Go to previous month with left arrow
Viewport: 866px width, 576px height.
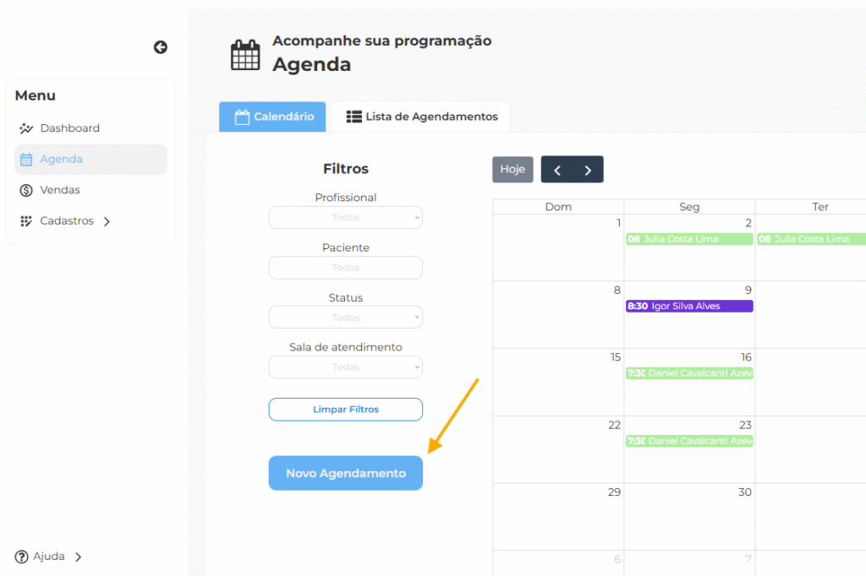coord(556,170)
